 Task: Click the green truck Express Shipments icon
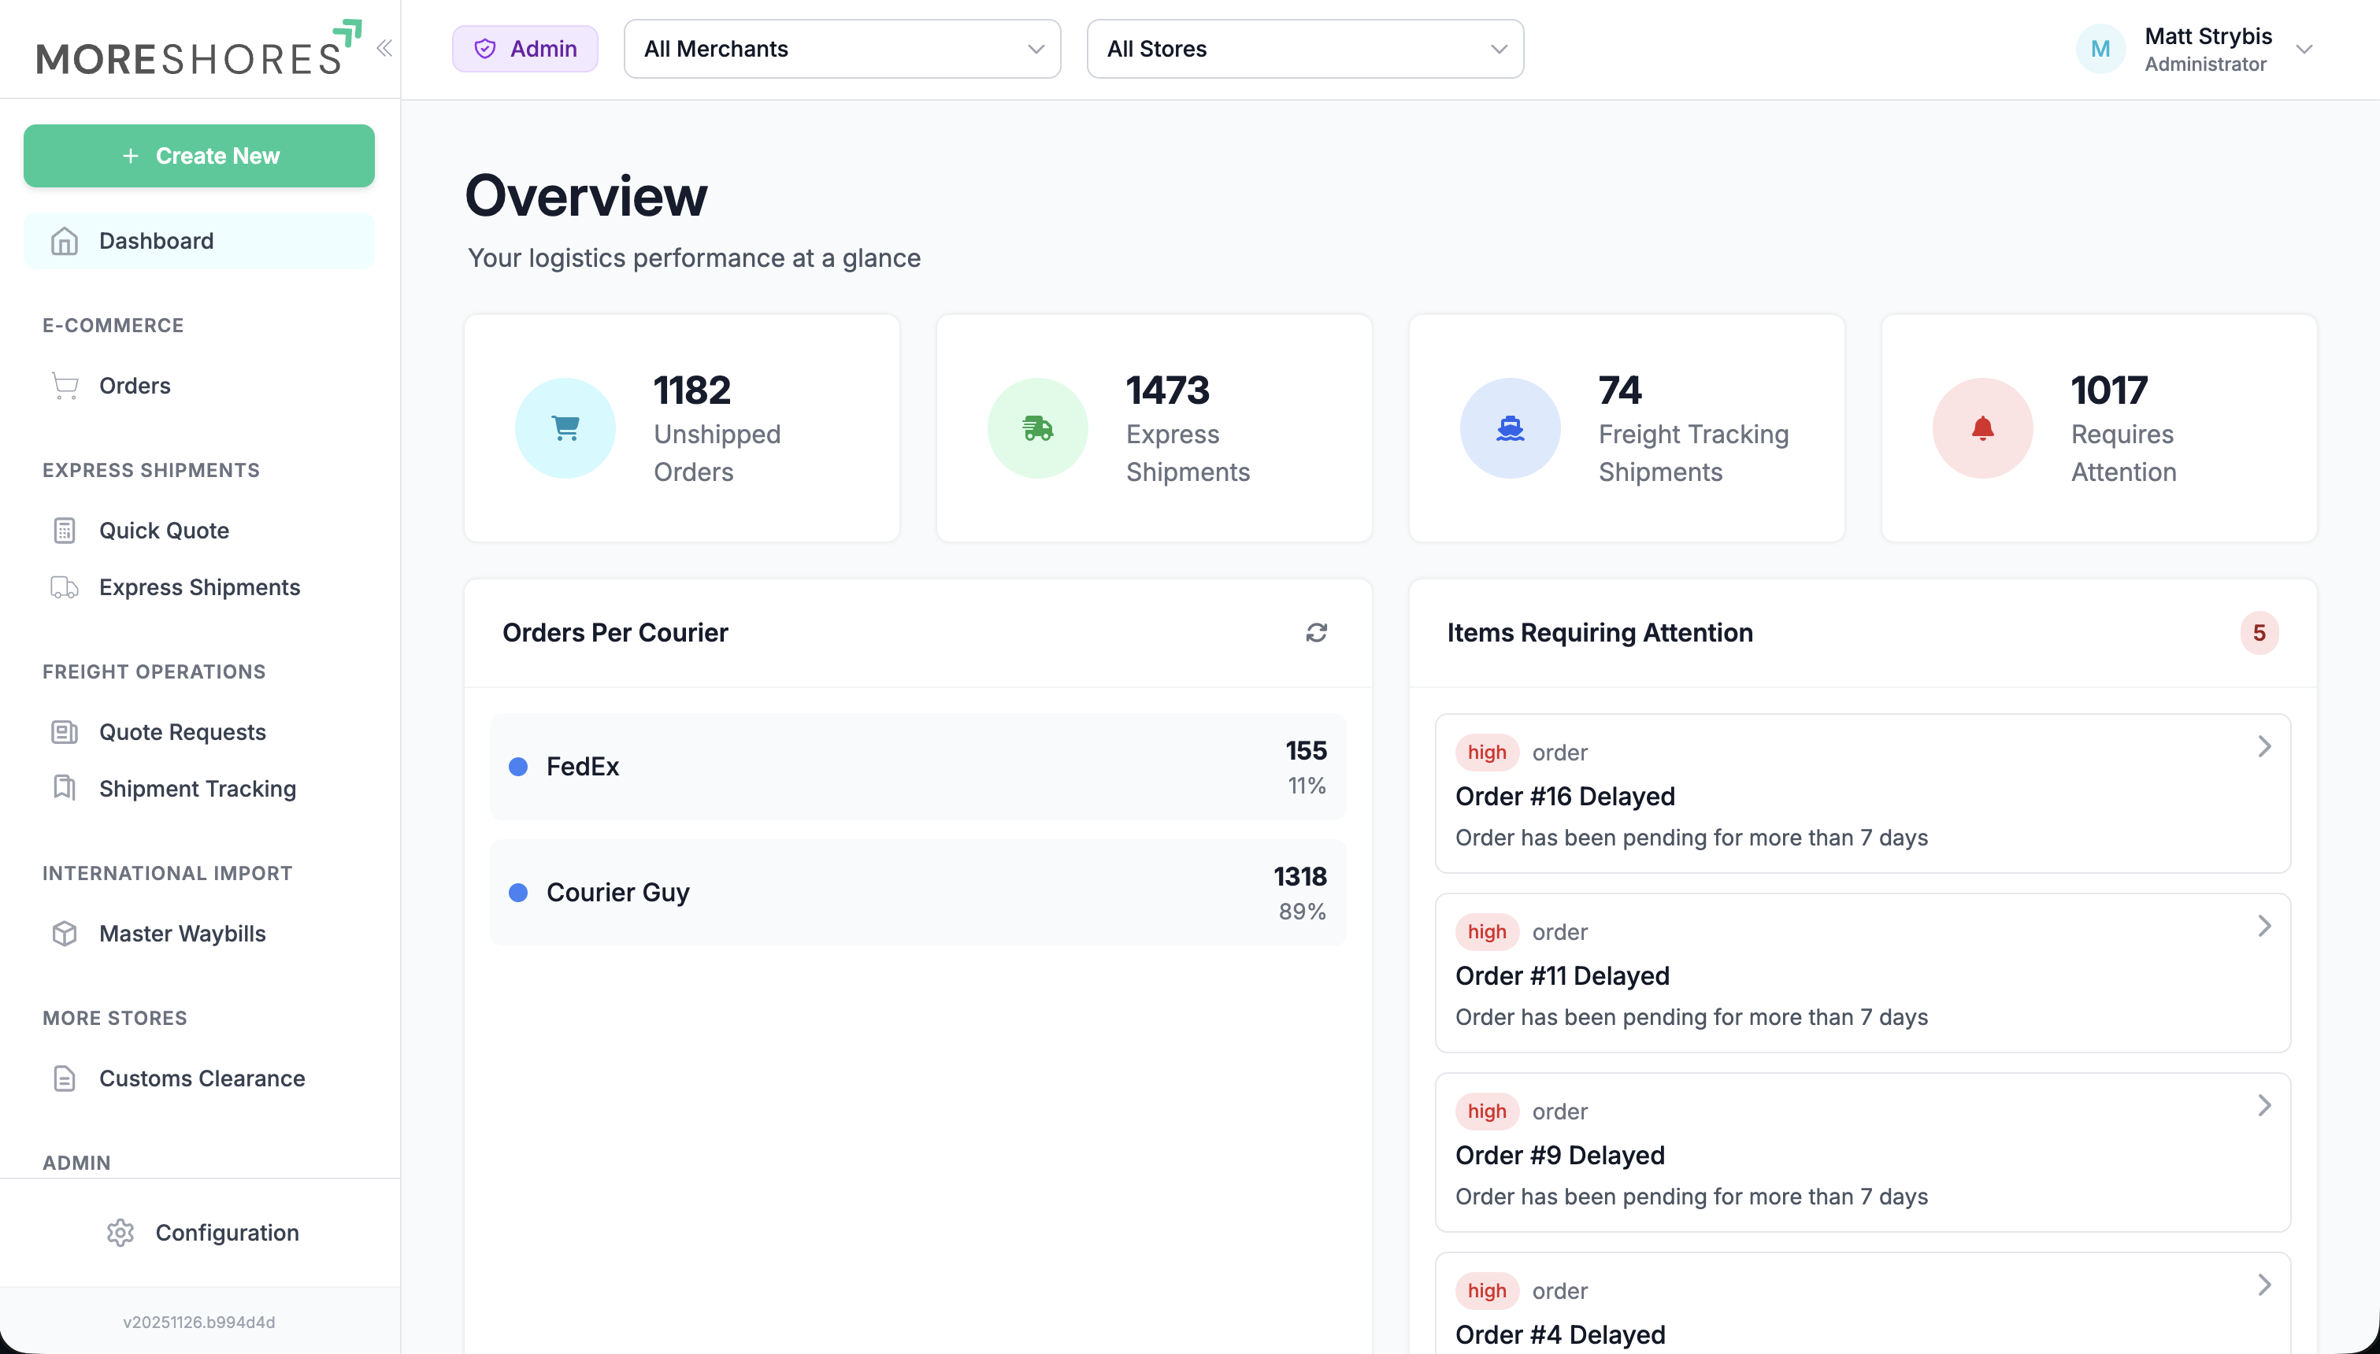[1037, 427]
